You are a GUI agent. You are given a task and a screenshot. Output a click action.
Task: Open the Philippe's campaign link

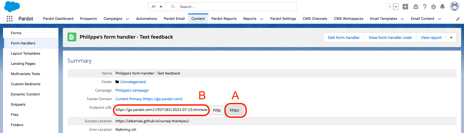tap(132, 90)
